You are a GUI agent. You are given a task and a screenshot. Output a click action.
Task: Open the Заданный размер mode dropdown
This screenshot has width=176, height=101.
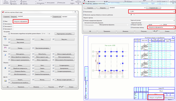point(152,20)
